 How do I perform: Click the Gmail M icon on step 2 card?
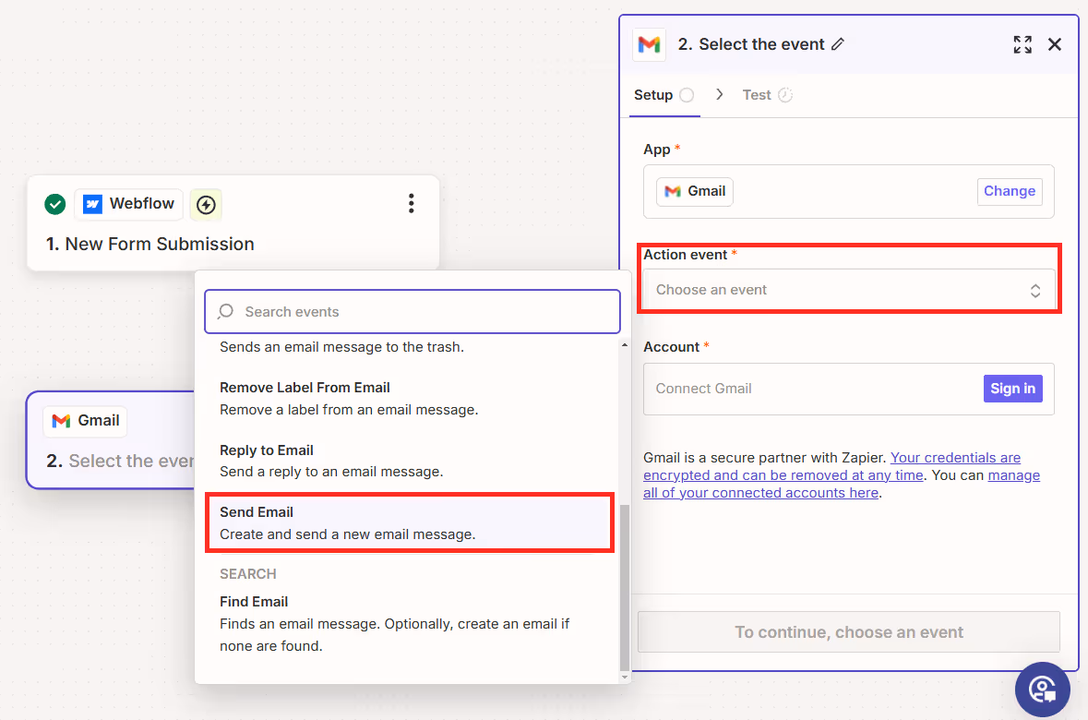tap(61, 421)
